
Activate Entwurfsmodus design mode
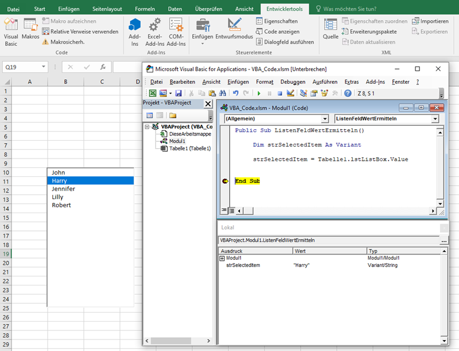pos(234,28)
